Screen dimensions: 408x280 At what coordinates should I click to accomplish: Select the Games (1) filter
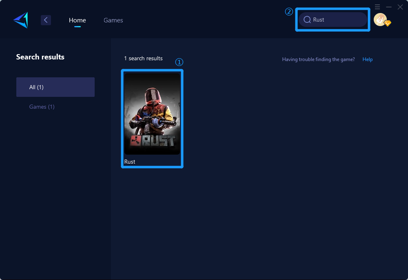(42, 107)
